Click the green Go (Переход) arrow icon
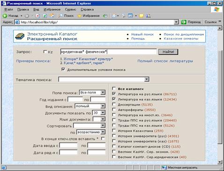The image size is (224, 171). point(184,22)
